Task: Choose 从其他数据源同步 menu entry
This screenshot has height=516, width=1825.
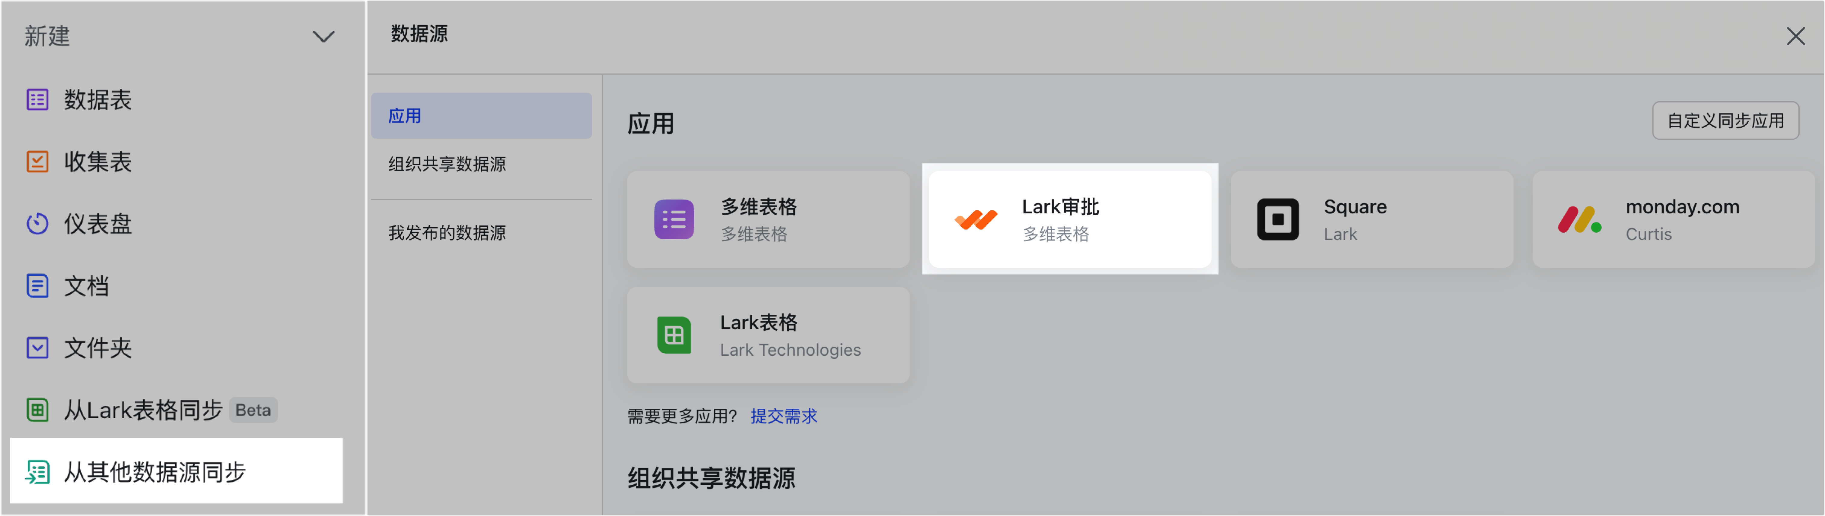Action: [x=177, y=471]
